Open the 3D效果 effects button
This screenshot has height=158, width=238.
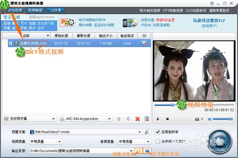point(56,10)
